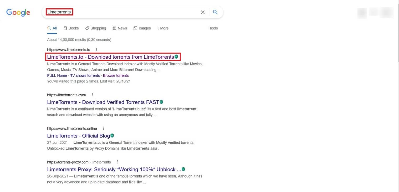Expand the More search categories menu

coord(163,28)
